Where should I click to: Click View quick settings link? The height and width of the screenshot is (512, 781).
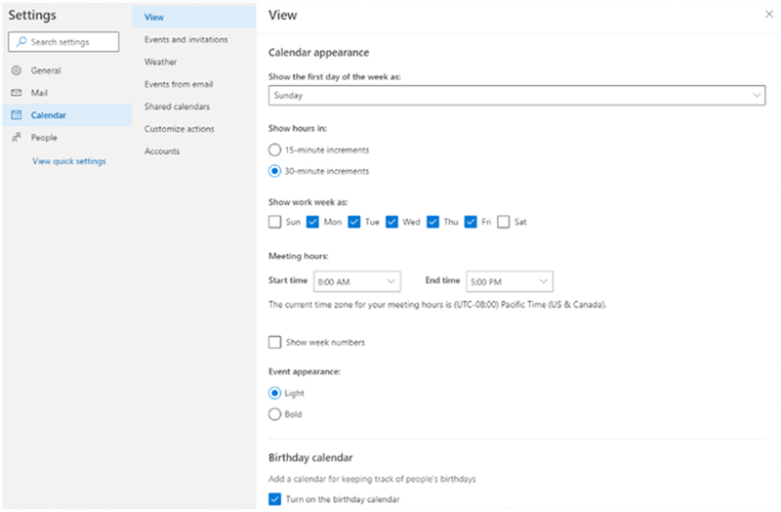[x=69, y=161]
